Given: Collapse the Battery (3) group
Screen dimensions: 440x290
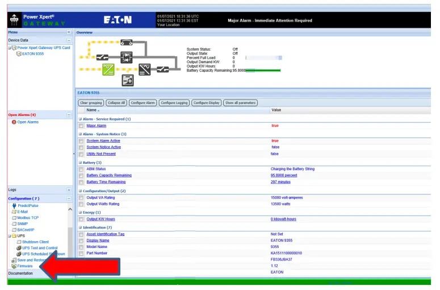Looking at the screenshot, I should (x=80, y=163).
